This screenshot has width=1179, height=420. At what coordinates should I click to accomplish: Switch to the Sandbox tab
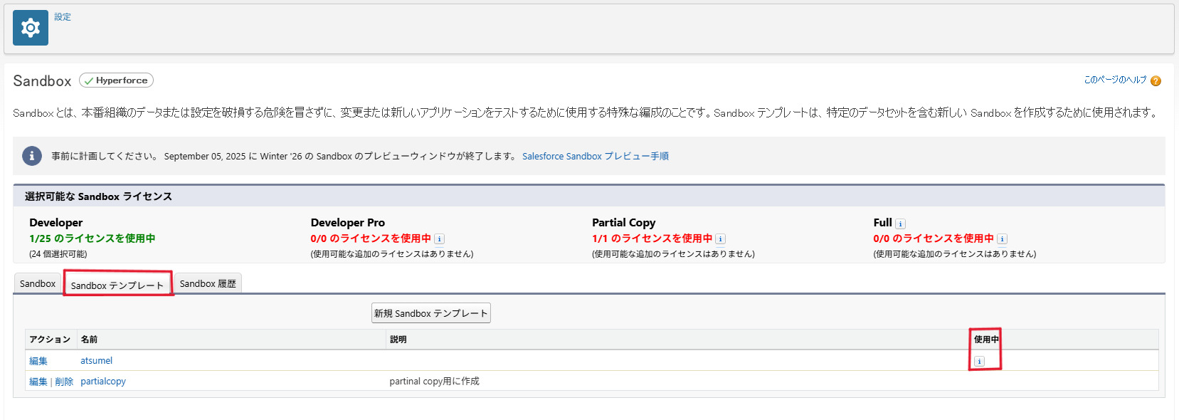click(x=38, y=284)
